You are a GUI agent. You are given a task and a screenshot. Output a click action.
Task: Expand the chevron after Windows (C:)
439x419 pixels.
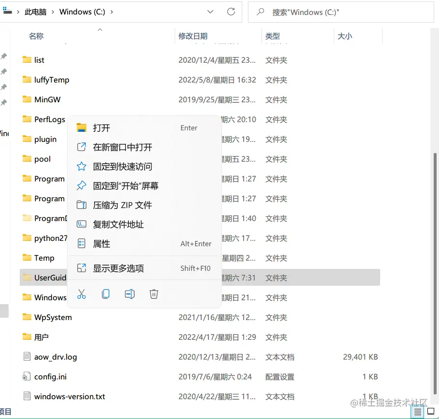click(x=112, y=12)
